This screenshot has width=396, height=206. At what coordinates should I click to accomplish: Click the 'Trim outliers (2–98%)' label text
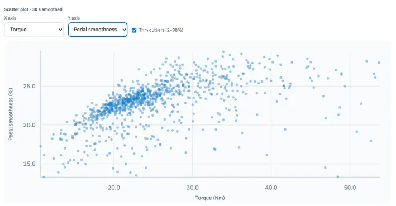[161, 30]
